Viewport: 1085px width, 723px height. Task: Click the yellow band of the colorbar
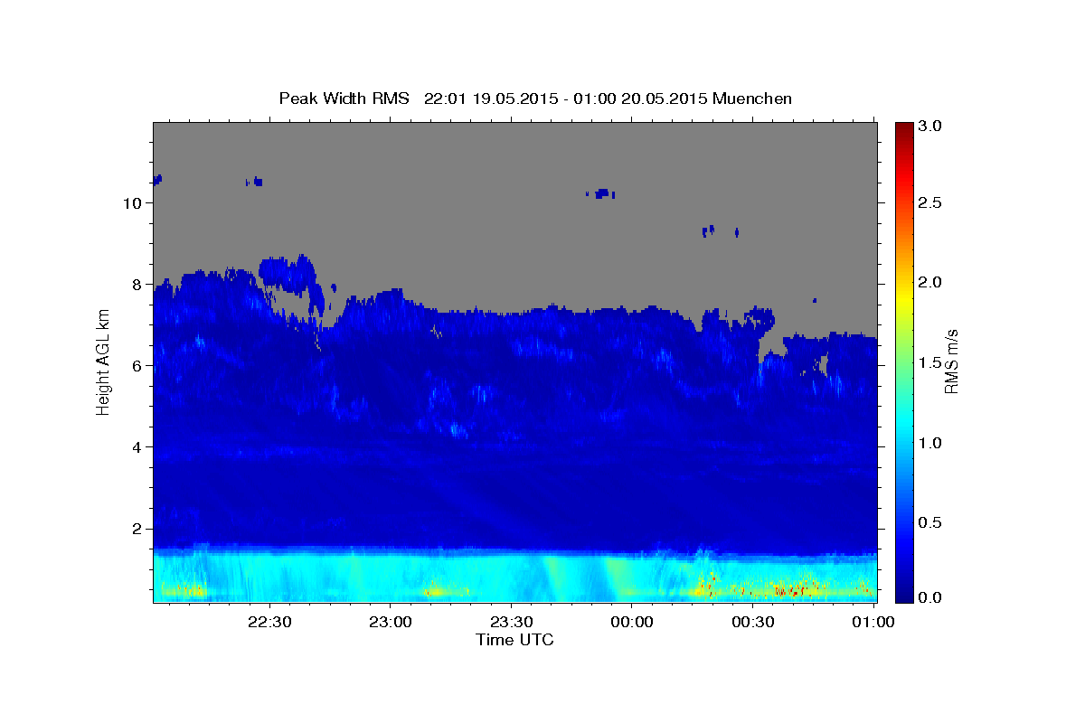tap(903, 296)
